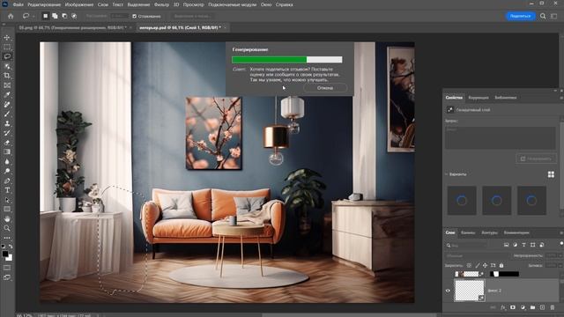Toggle the Smoothing (Сглаживание) checkbox

(x=135, y=16)
